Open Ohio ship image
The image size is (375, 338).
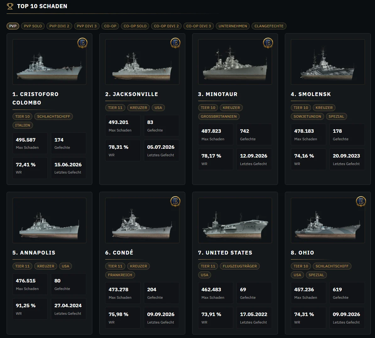[328, 220]
